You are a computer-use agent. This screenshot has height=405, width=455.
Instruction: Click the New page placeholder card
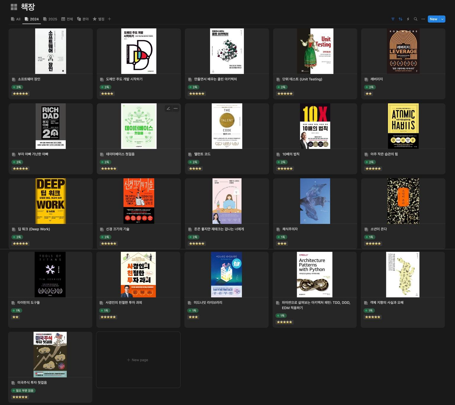tap(138, 360)
